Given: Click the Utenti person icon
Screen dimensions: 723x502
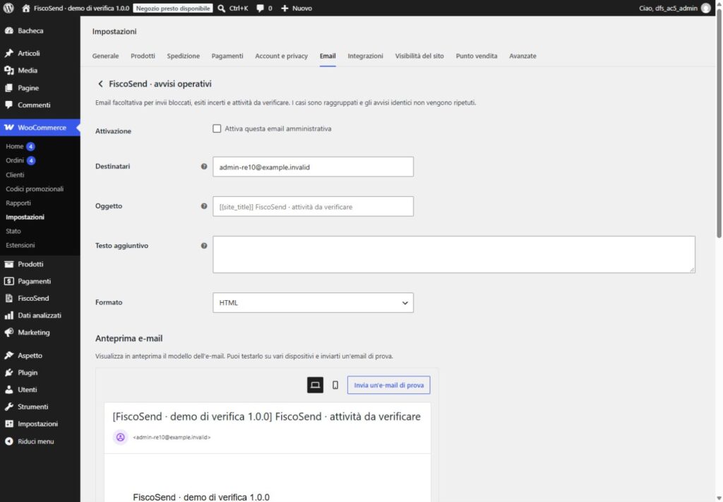Looking at the screenshot, I should click(8, 390).
